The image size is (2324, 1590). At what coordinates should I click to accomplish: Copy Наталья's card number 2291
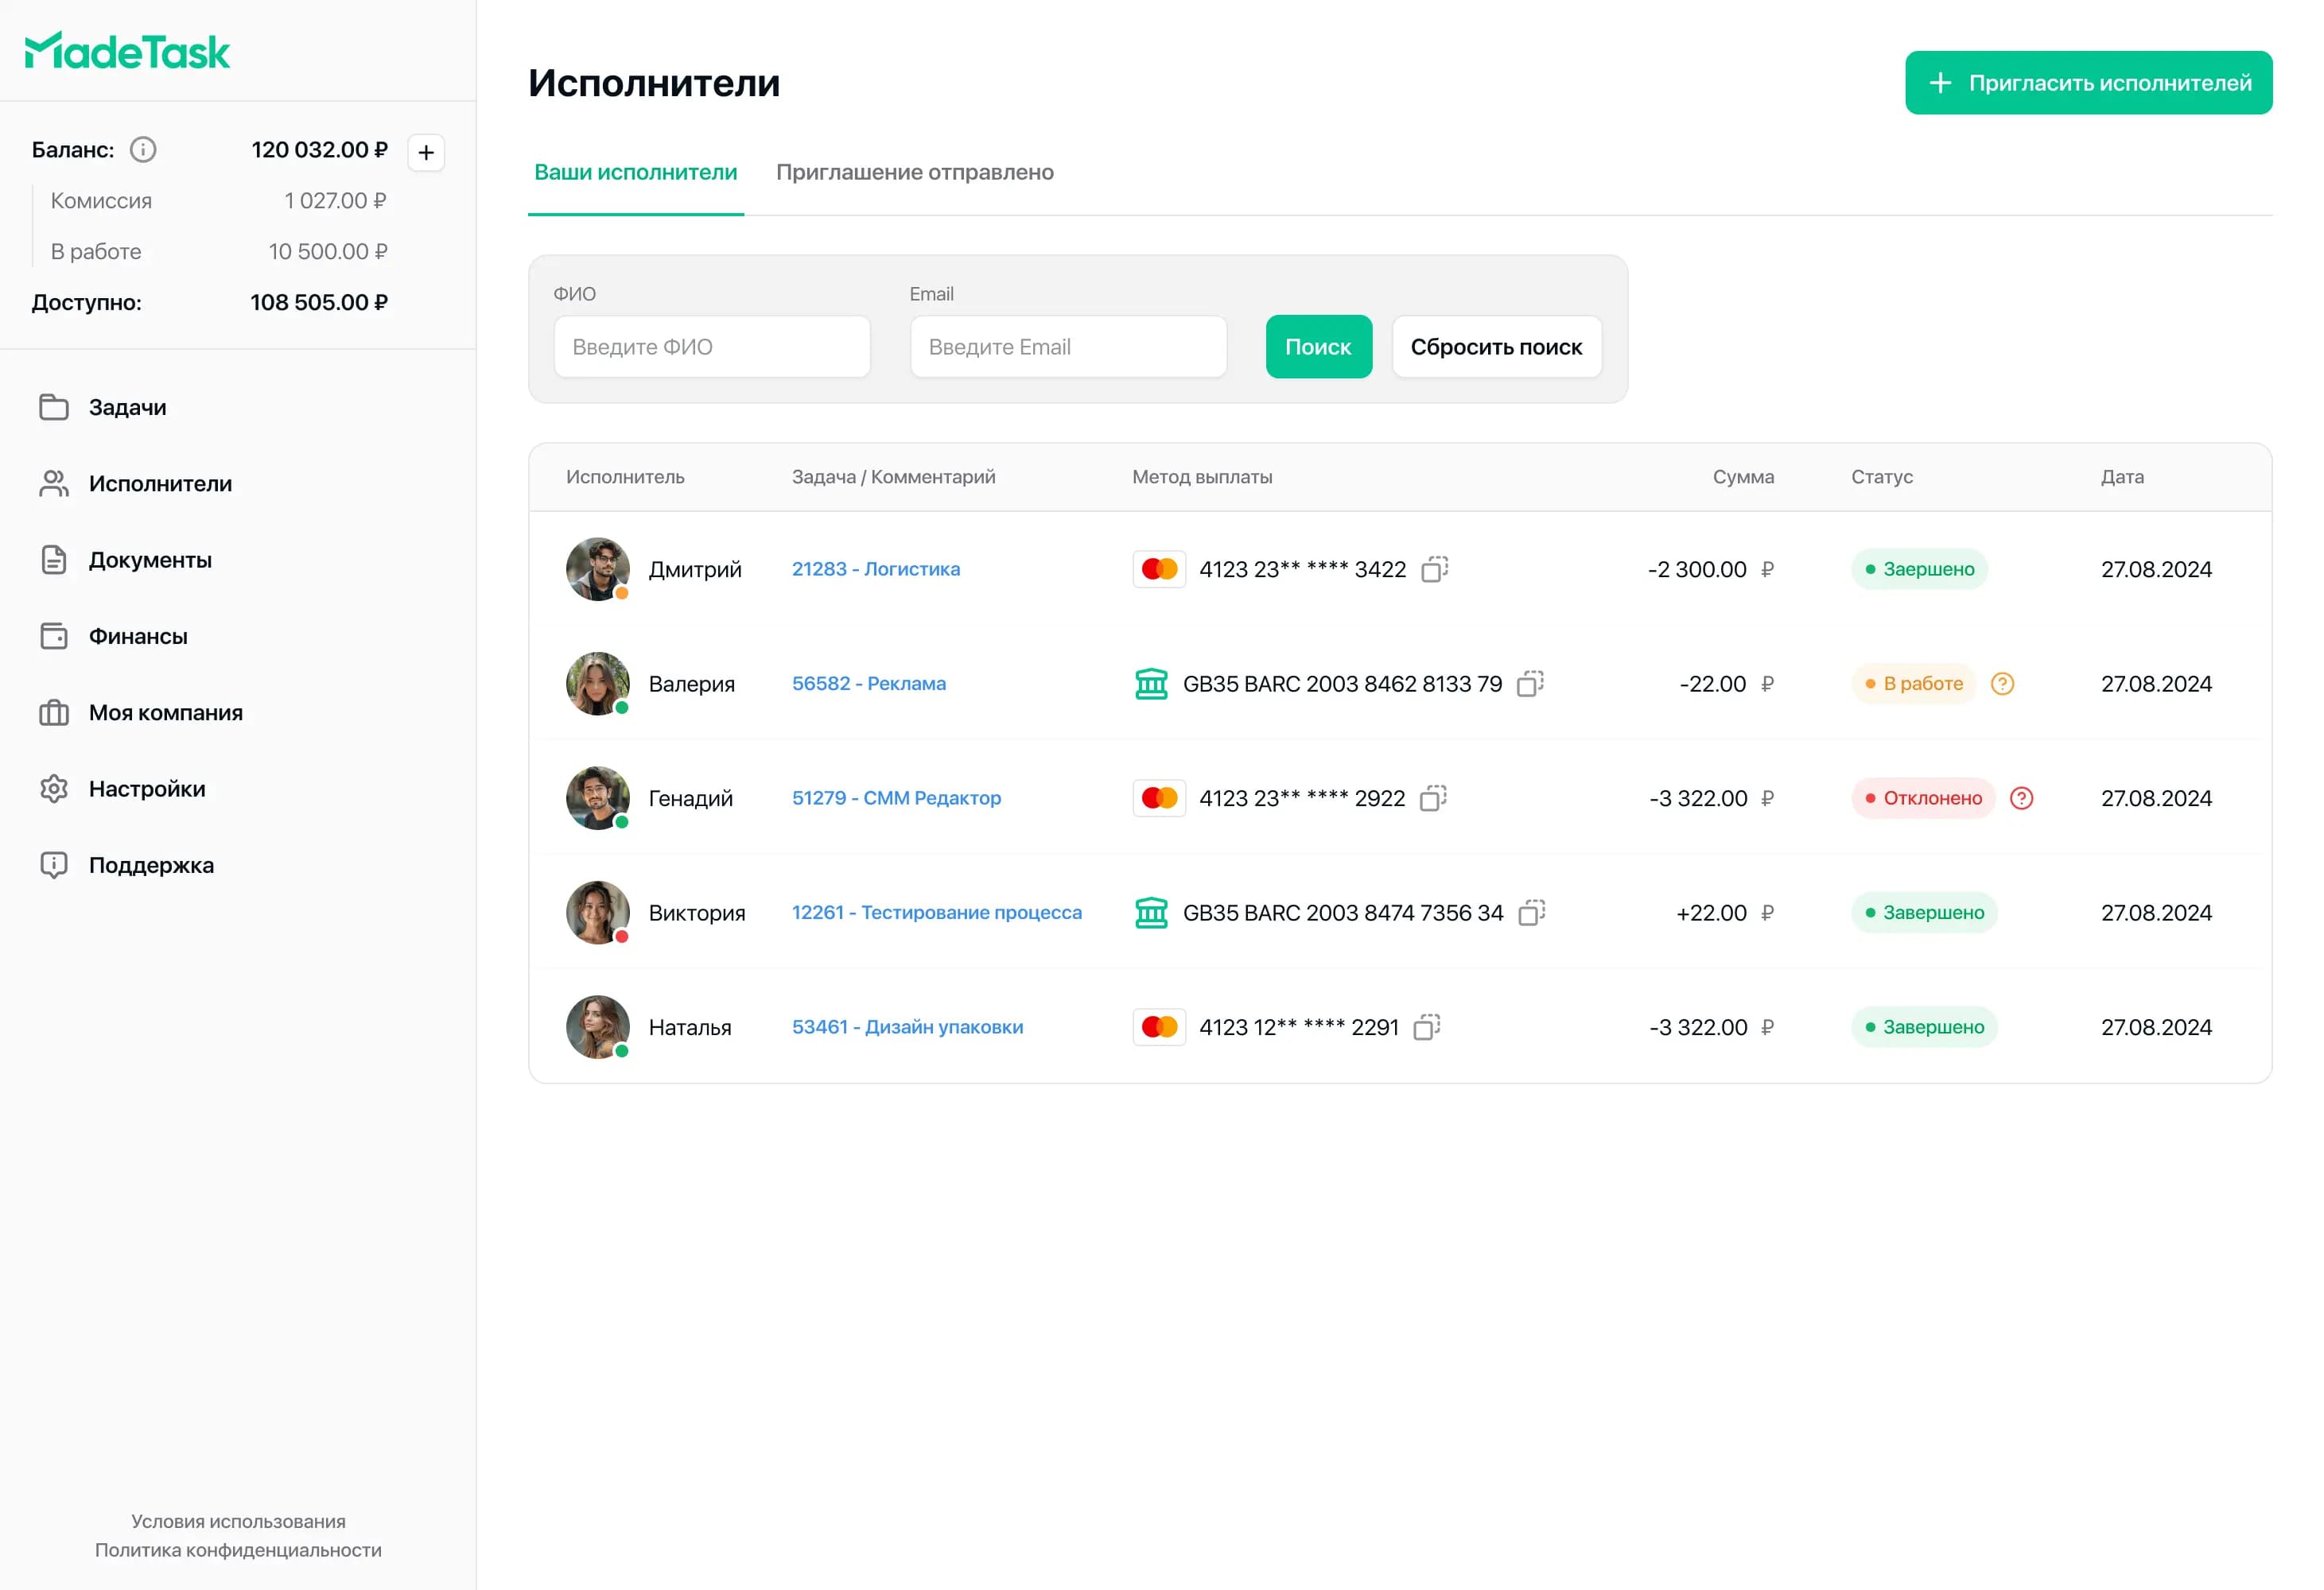click(1426, 1027)
